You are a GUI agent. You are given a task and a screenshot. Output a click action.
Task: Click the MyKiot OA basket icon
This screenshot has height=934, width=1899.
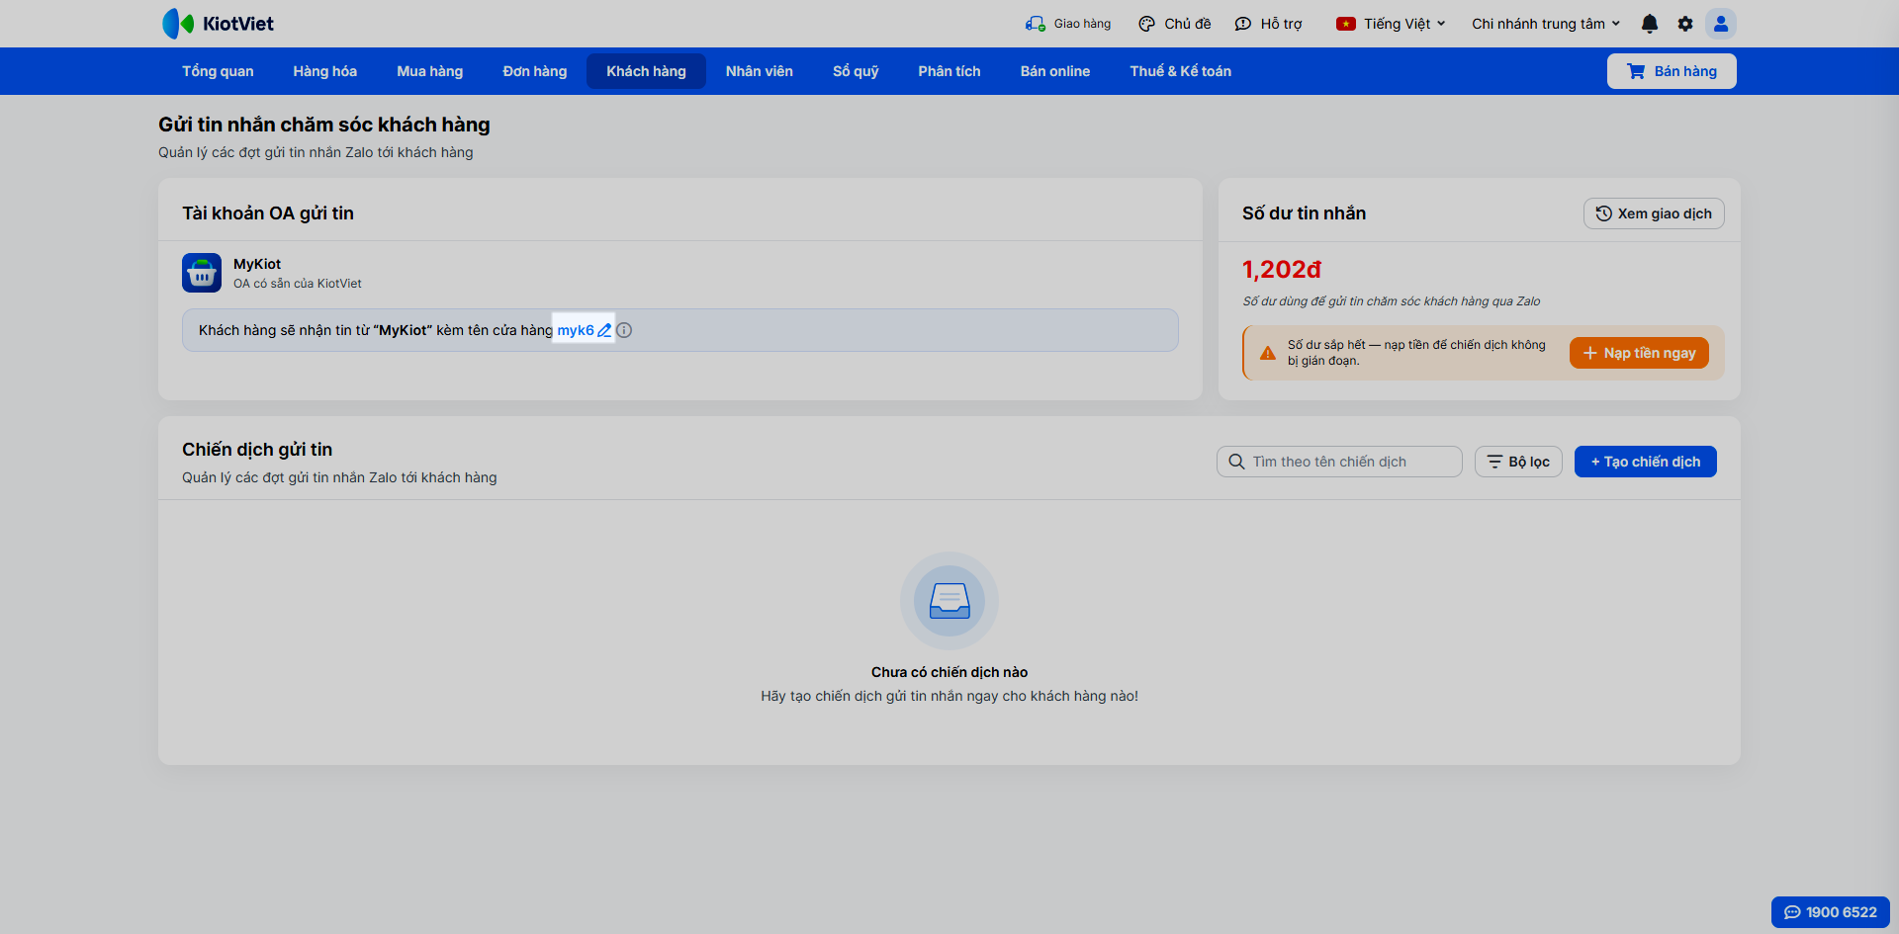pos(202,273)
